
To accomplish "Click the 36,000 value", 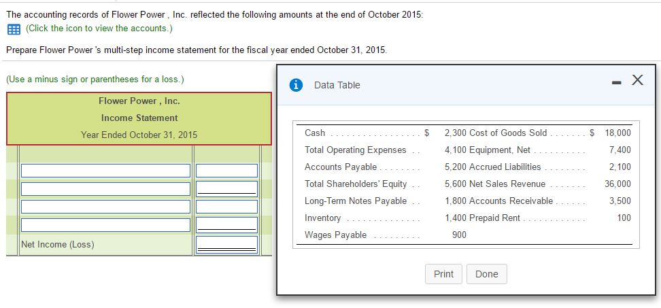I will point(617,184).
